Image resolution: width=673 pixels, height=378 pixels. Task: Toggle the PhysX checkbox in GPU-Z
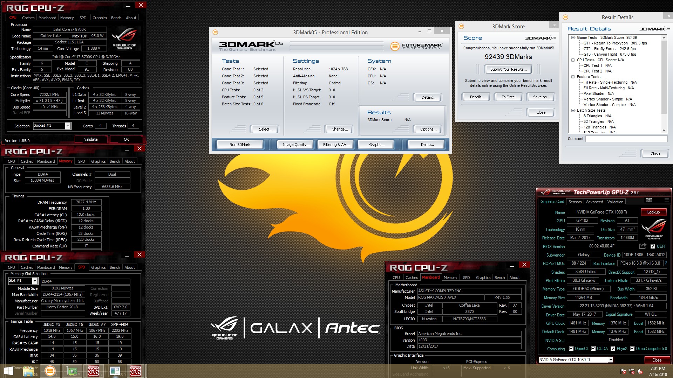[x=613, y=349]
